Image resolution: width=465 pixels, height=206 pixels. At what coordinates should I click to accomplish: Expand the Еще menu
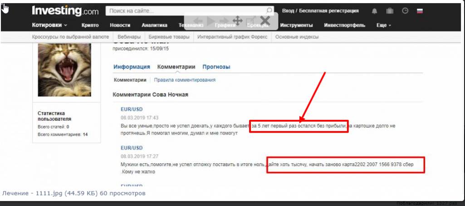383,25
